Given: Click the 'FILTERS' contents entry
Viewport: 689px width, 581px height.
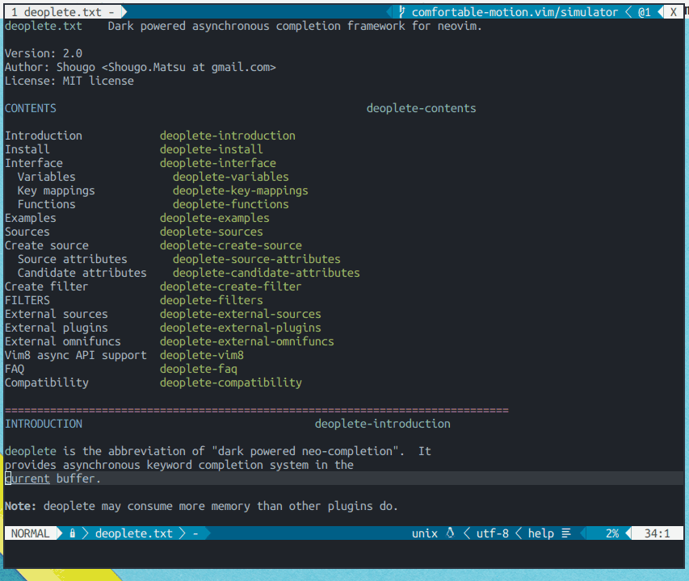Looking at the screenshot, I should 27,300.
